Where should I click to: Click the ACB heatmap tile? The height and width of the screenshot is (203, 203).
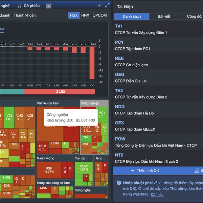pyautogui.click(x=30, y=117)
